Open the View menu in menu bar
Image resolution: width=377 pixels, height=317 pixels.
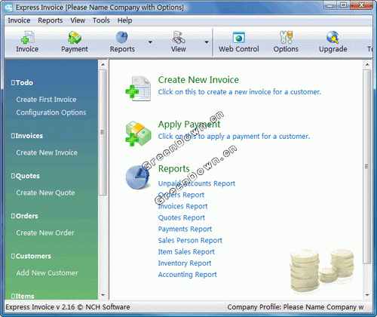pos(78,20)
